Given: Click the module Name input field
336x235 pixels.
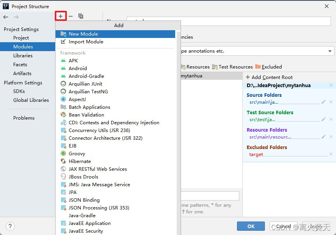Looking at the screenshot, I should coord(229,21).
